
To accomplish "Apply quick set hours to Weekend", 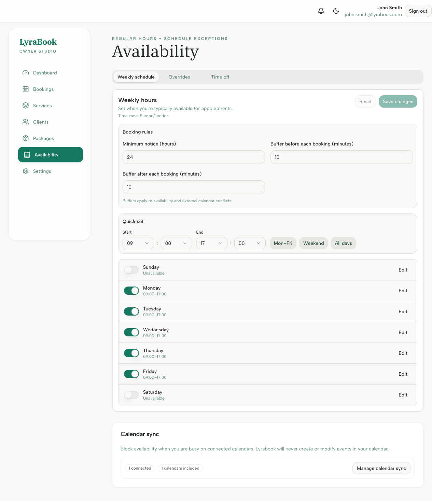I will click(x=313, y=243).
